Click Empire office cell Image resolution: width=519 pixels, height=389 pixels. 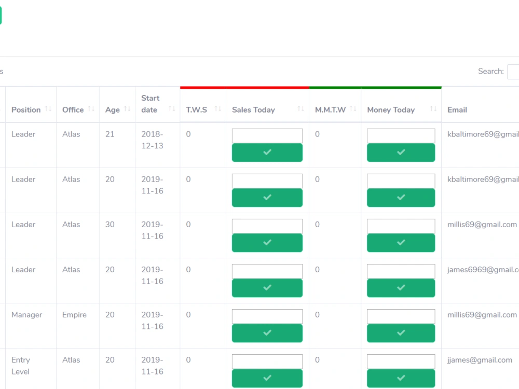tap(74, 315)
